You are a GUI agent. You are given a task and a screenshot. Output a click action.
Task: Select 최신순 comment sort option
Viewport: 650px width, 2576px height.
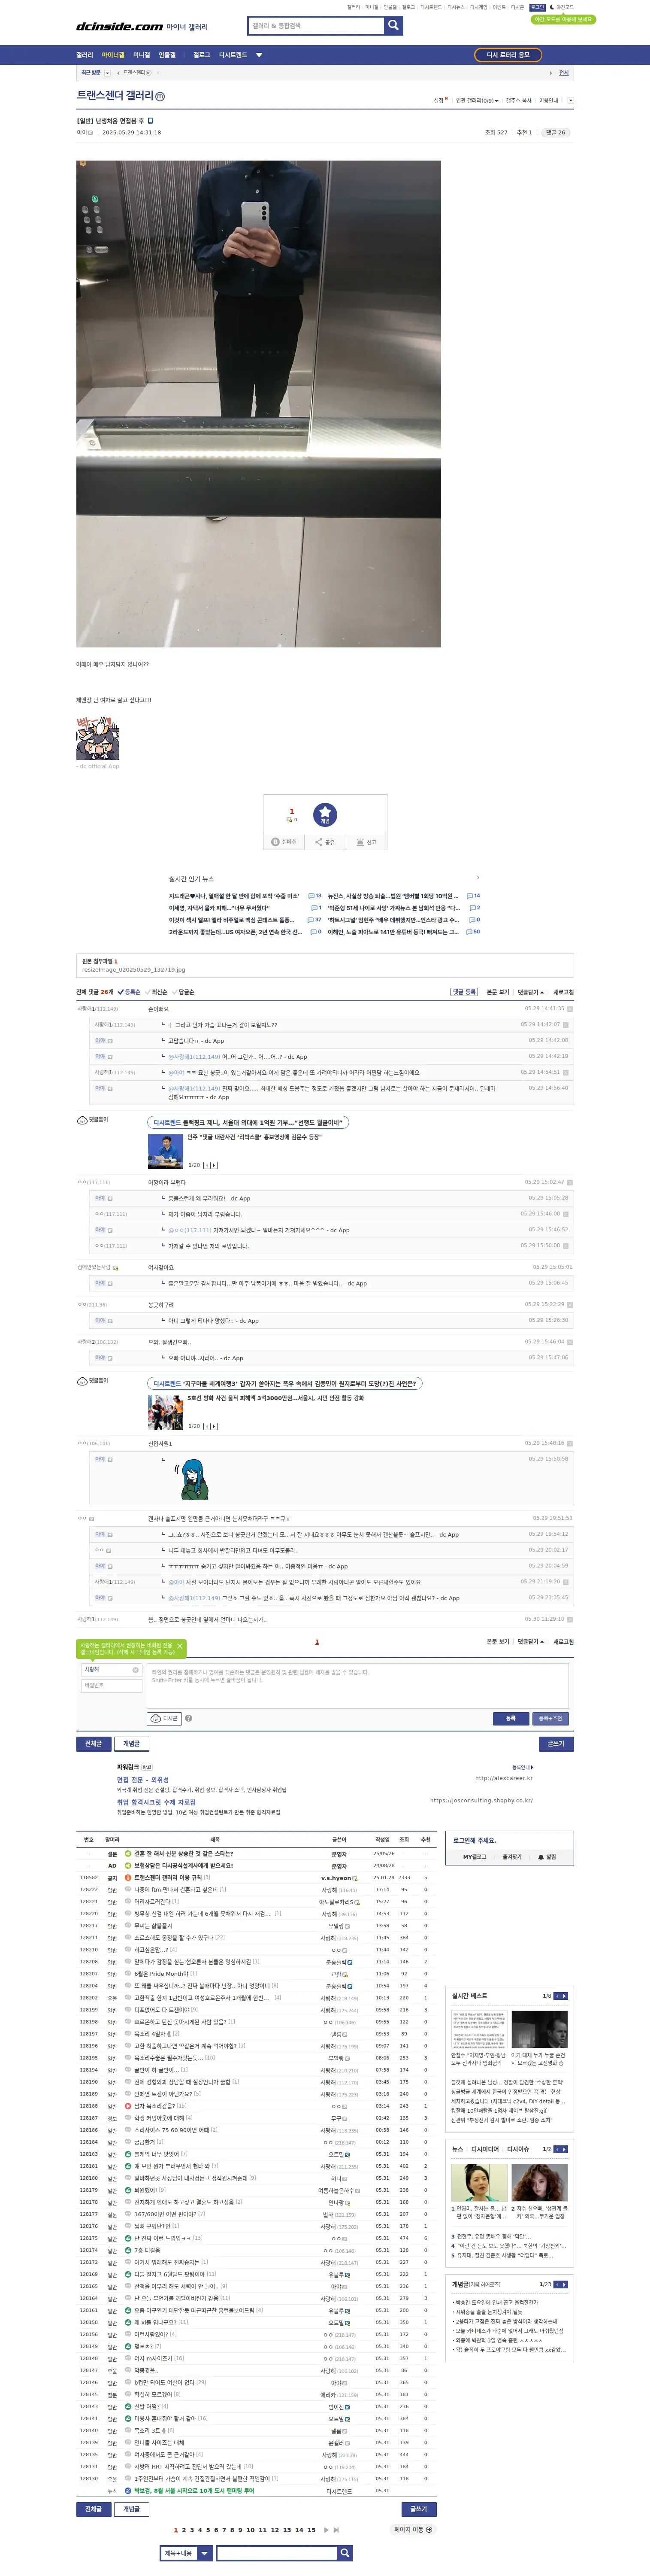[x=157, y=992]
